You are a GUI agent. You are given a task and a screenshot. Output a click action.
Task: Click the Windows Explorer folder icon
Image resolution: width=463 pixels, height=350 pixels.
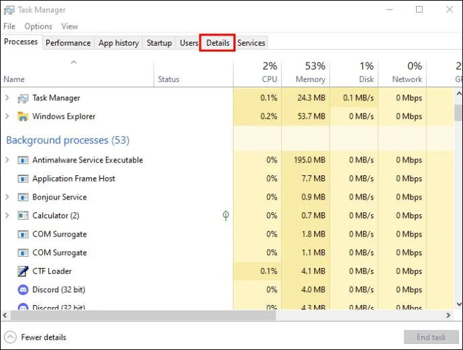23,116
